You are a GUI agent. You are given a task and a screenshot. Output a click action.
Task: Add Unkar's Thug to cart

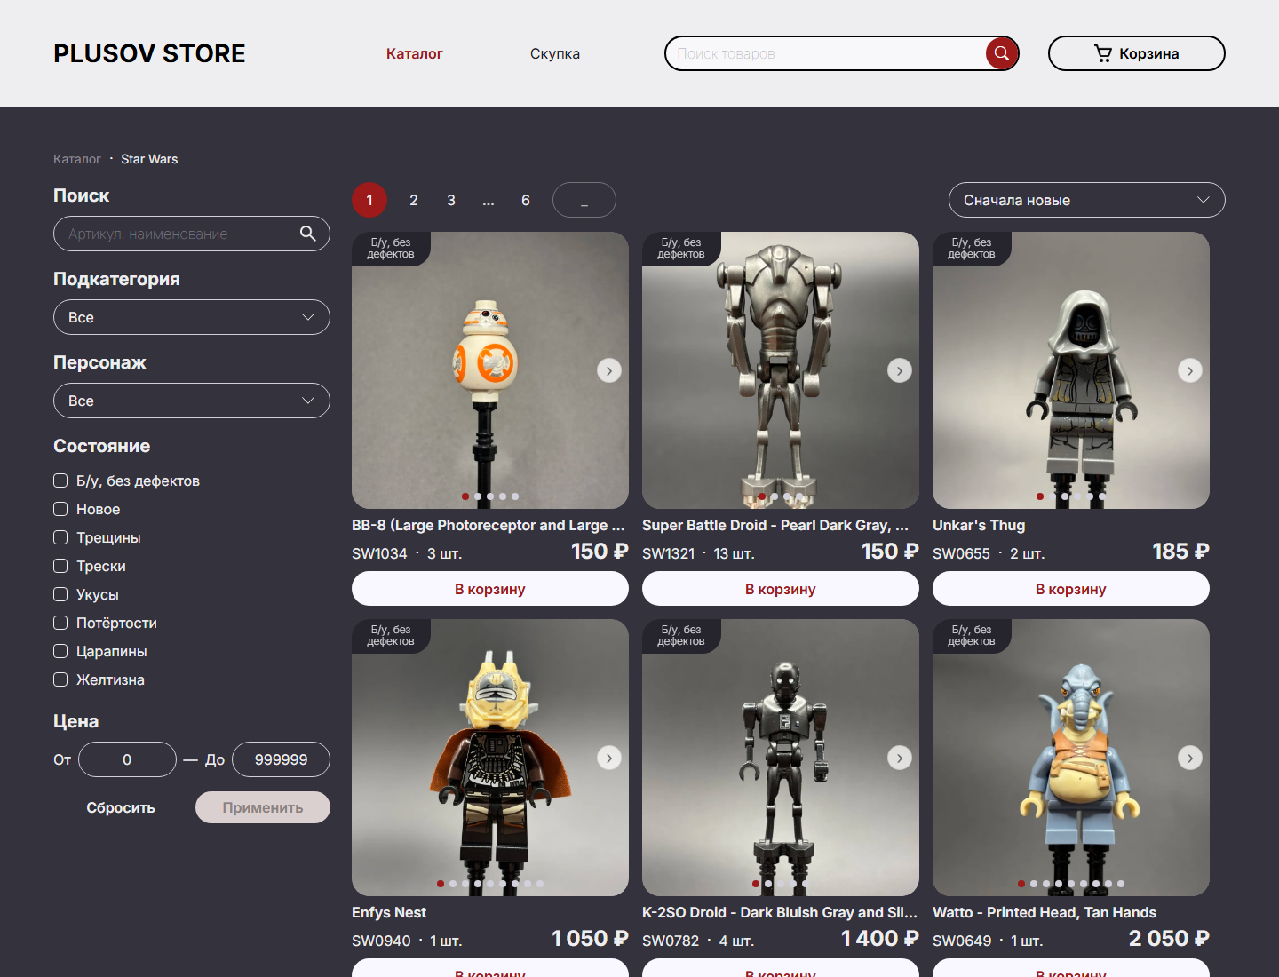1071,589
